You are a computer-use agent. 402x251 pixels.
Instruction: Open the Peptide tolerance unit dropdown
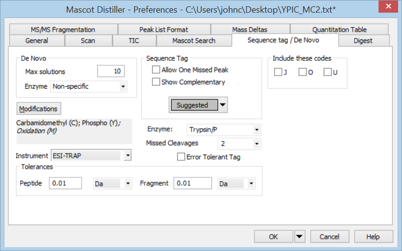(x=112, y=183)
